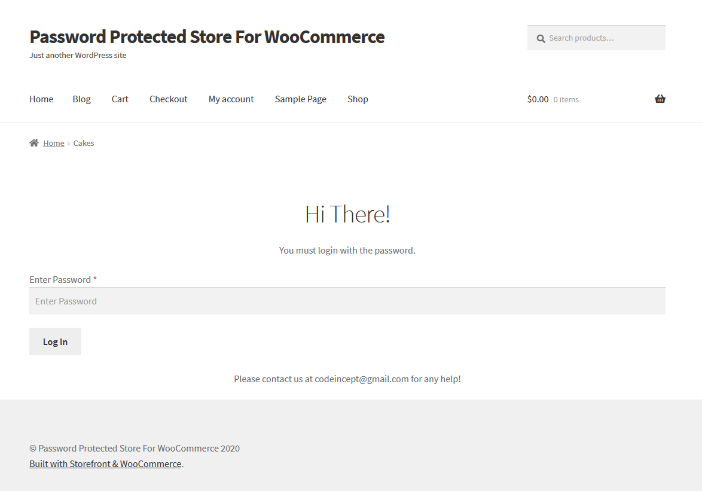The height and width of the screenshot is (491, 702).
Task: Click the Hi There! heading
Action: point(347,214)
